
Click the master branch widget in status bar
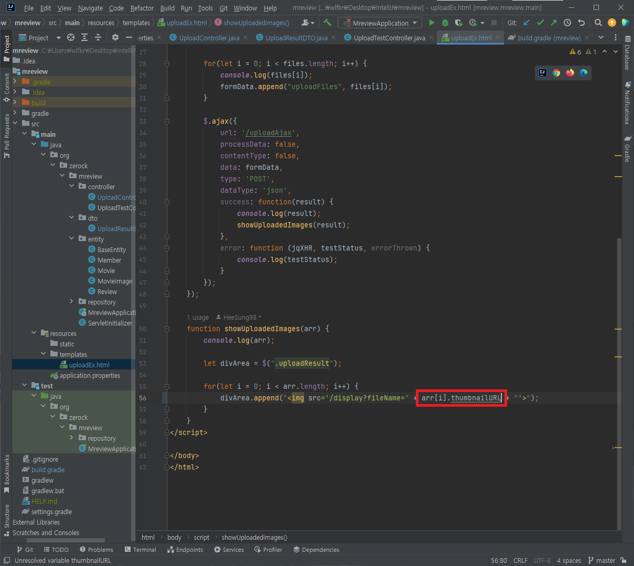click(x=601, y=560)
